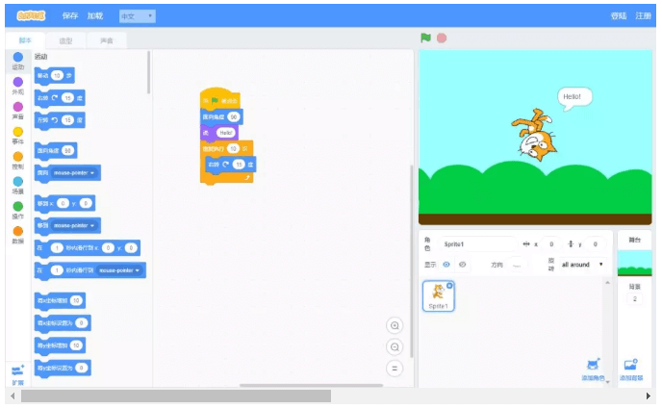Hide the sprite with the crossed eye icon
This screenshot has width=662, height=408.
pyautogui.click(x=462, y=265)
